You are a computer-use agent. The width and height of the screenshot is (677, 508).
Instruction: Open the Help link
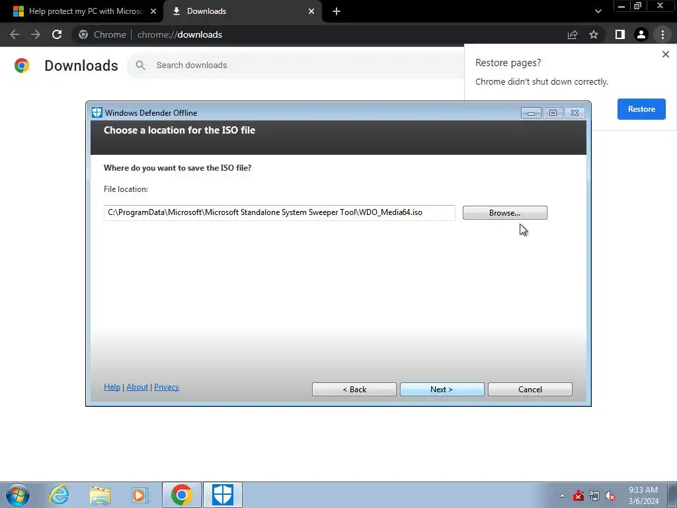pos(112,386)
